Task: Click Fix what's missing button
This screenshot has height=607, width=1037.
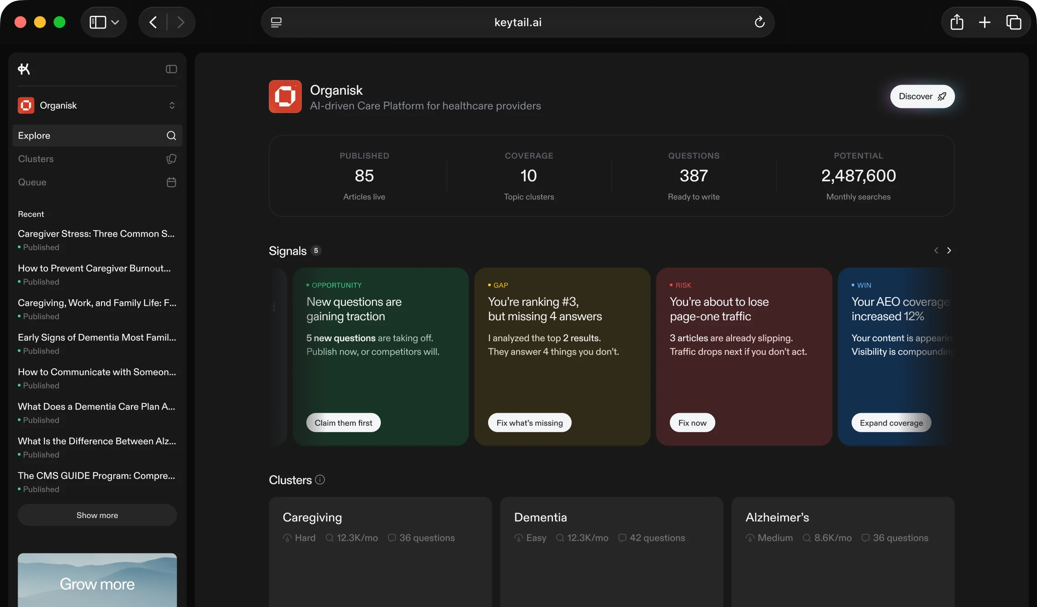Action: (x=529, y=423)
